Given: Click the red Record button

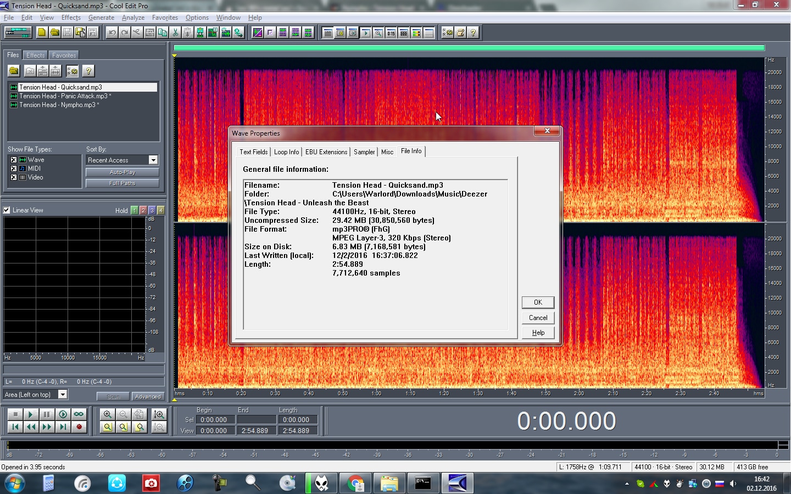Looking at the screenshot, I should pyautogui.click(x=79, y=426).
